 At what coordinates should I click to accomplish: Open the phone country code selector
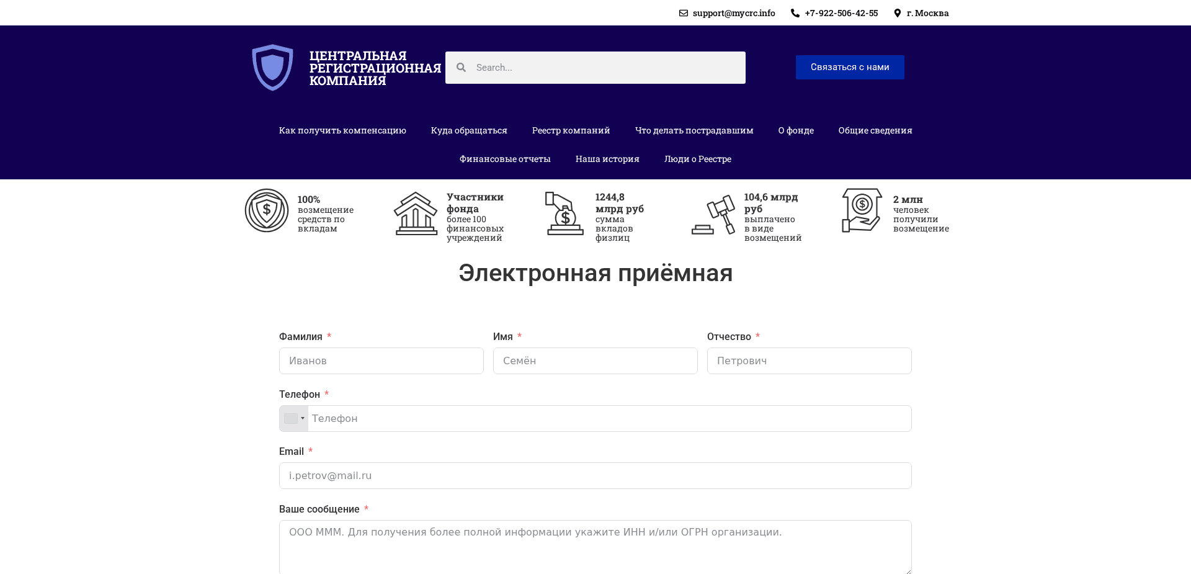[x=293, y=418]
